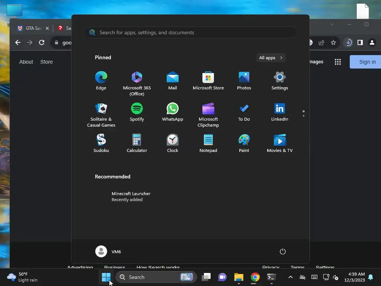The width and height of the screenshot is (381, 286).
Task: Click the Store link on Google page
Action: click(x=47, y=62)
